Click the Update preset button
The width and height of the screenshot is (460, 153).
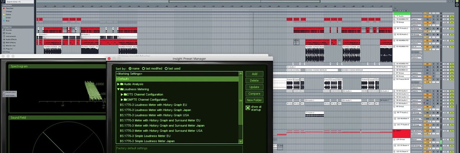254,87
